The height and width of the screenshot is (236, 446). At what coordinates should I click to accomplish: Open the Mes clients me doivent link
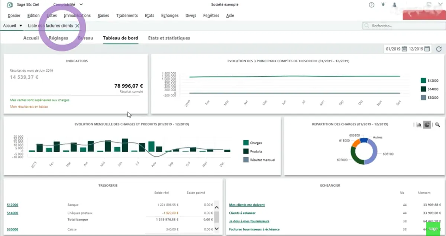point(247,205)
